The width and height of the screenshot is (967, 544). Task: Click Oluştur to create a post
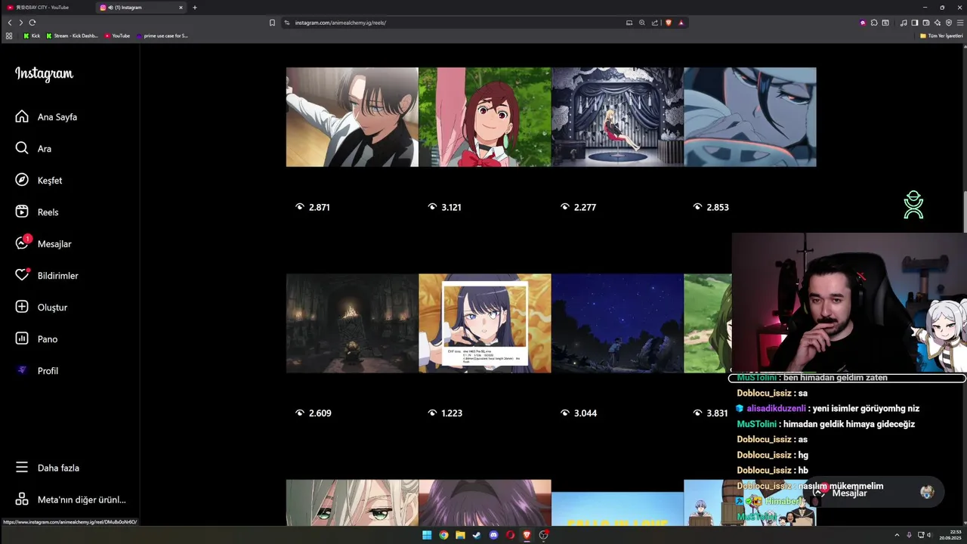pos(42,308)
